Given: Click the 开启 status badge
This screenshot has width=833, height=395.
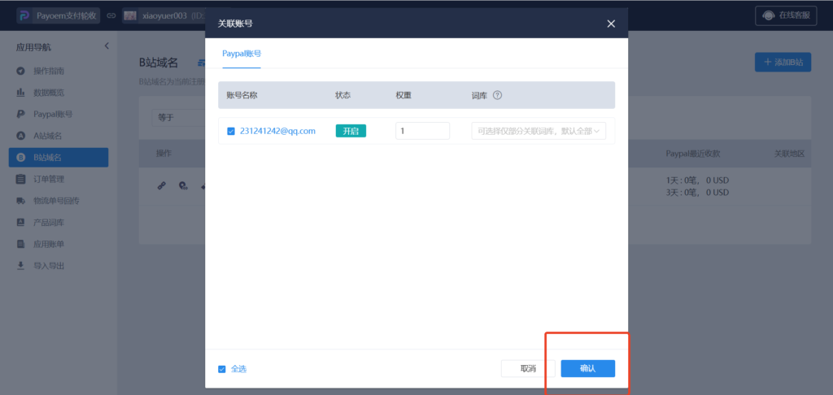Looking at the screenshot, I should coord(351,131).
